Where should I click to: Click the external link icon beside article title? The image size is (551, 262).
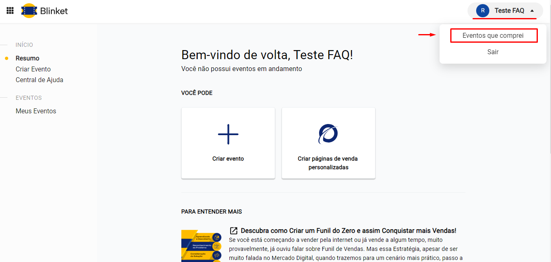pos(234,231)
